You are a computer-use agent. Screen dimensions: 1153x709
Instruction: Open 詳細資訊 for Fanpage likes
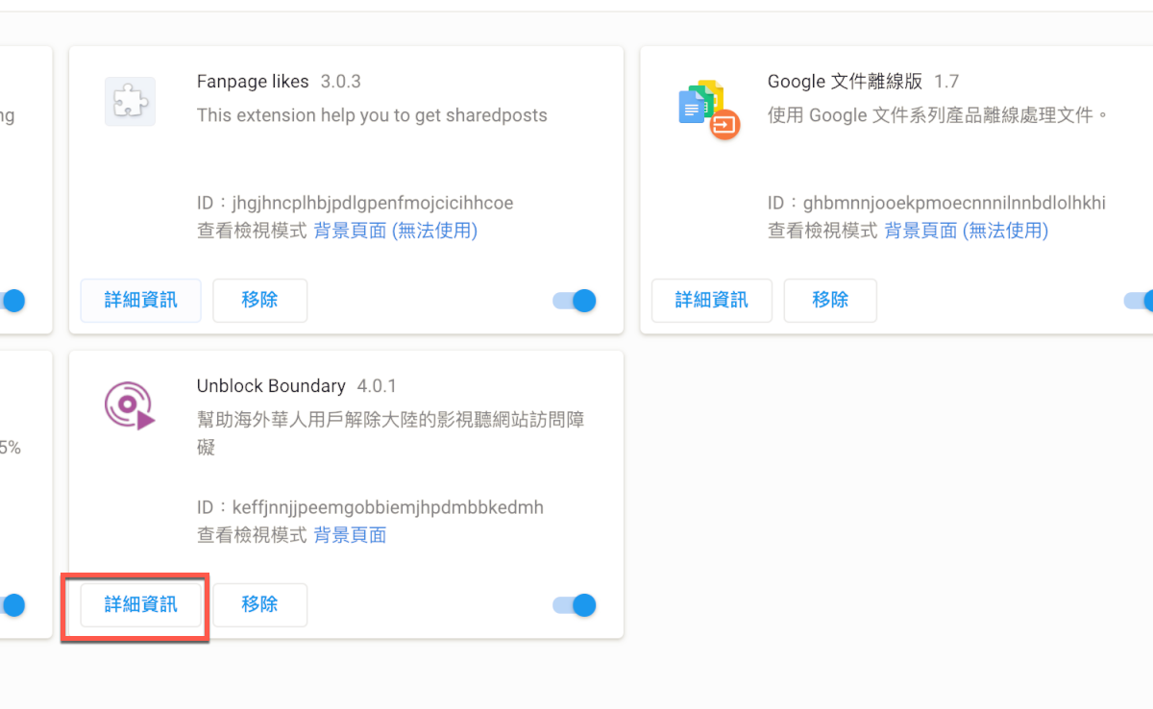coord(141,301)
